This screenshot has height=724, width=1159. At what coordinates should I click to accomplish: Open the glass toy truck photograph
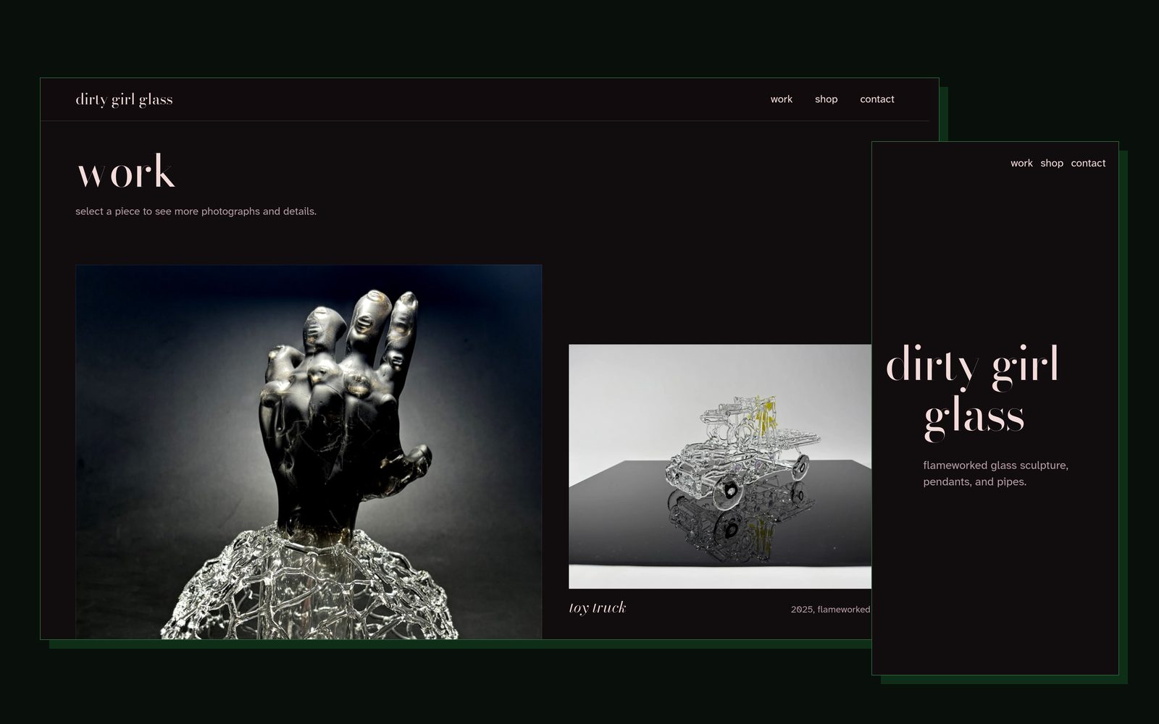720,466
